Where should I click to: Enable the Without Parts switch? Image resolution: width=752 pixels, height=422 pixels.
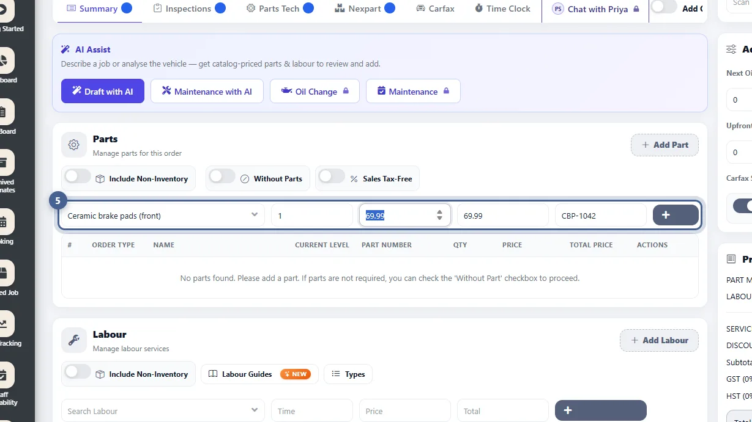(x=222, y=176)
